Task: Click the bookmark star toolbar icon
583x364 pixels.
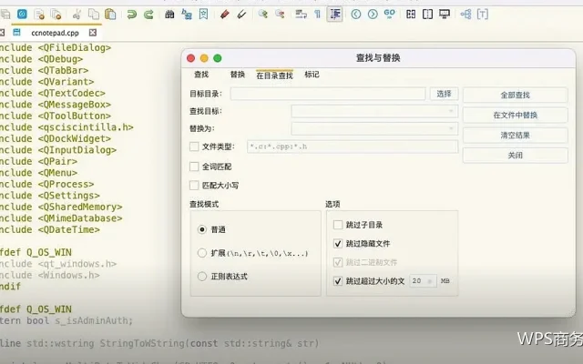Action: point(203,15)
